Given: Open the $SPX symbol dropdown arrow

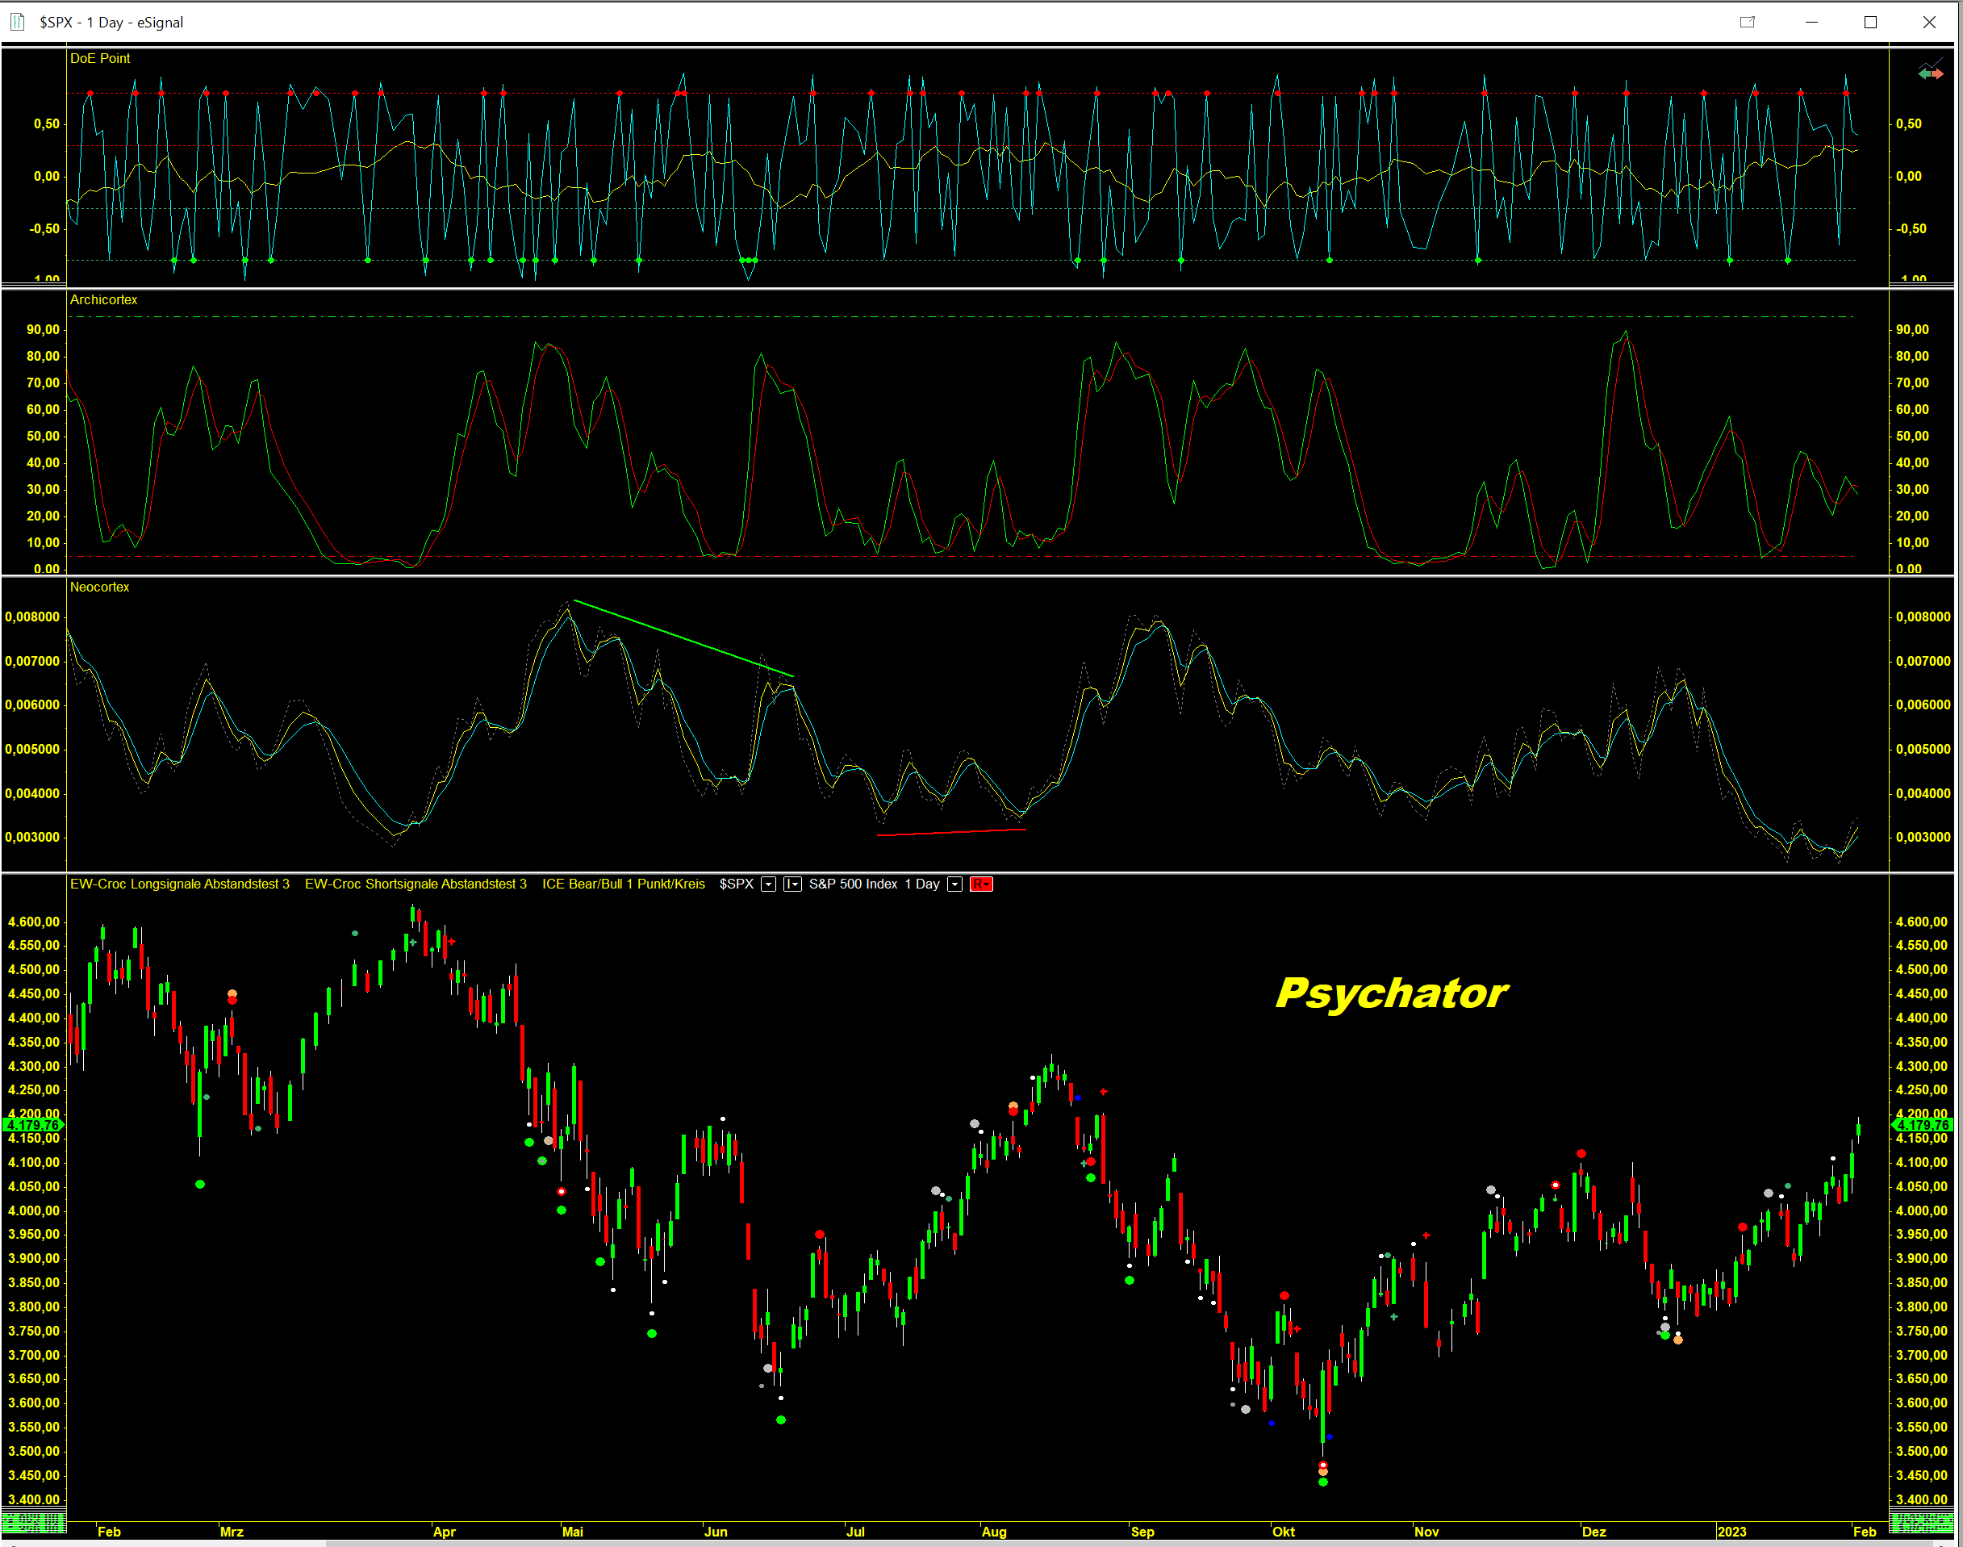Looking at the screenshot, I should (768, 884).
